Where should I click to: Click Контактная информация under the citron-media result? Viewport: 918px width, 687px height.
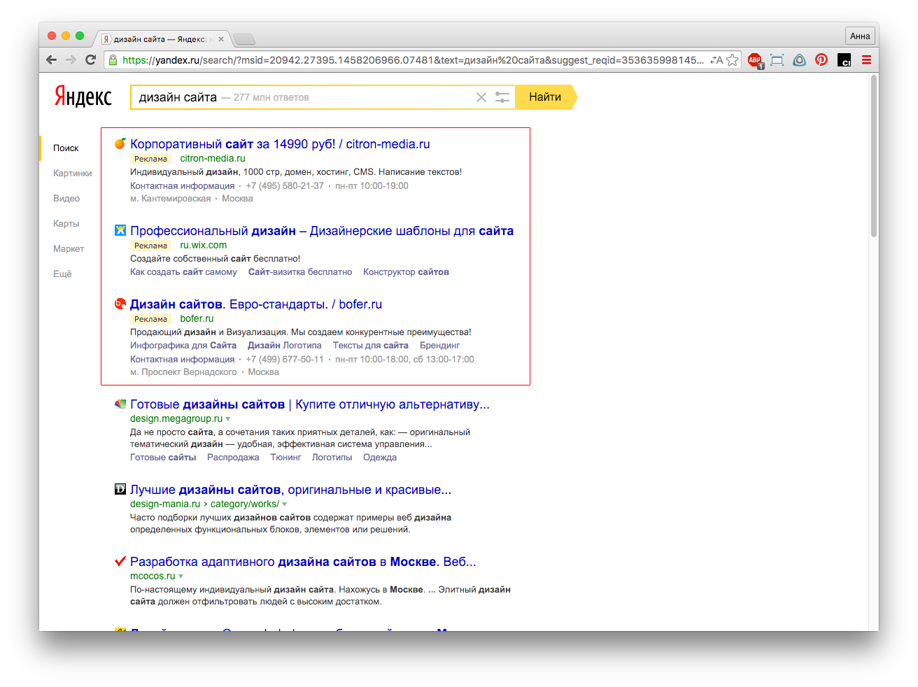click(183, 186)
